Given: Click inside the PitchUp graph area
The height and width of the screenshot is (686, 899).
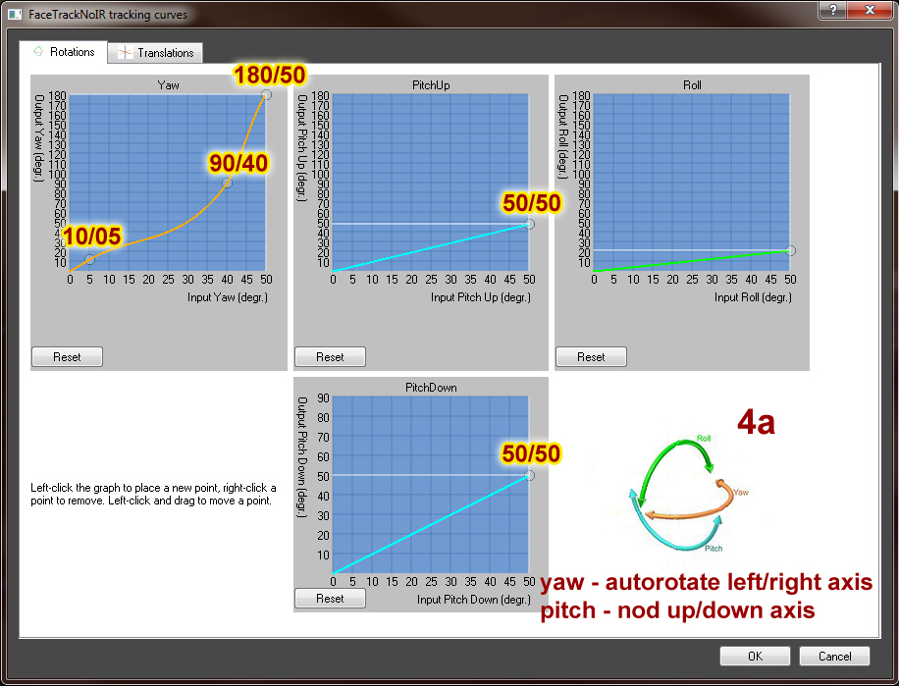Looking at the screenshot, I should coord(431,183).
